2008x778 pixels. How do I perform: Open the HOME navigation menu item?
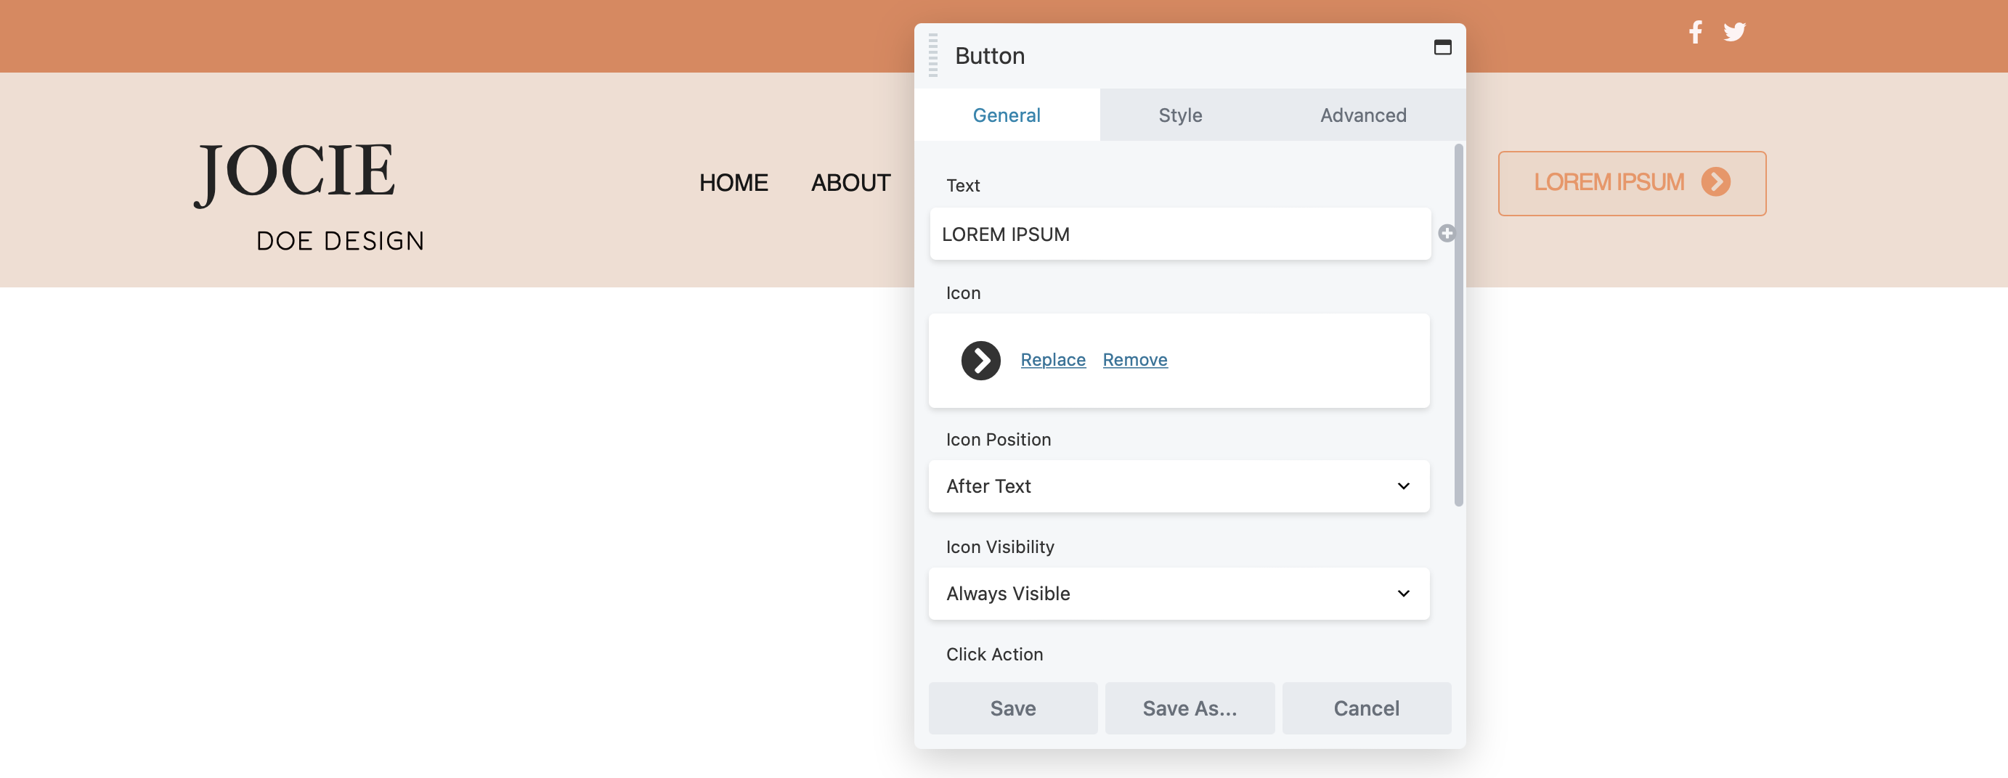[x=733, y=183]
